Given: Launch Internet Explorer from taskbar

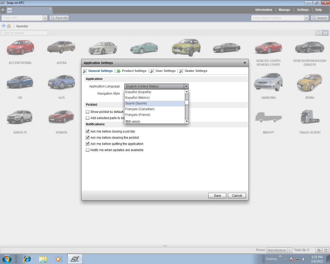Looking at the screenshot, I should tap(27, 259).
